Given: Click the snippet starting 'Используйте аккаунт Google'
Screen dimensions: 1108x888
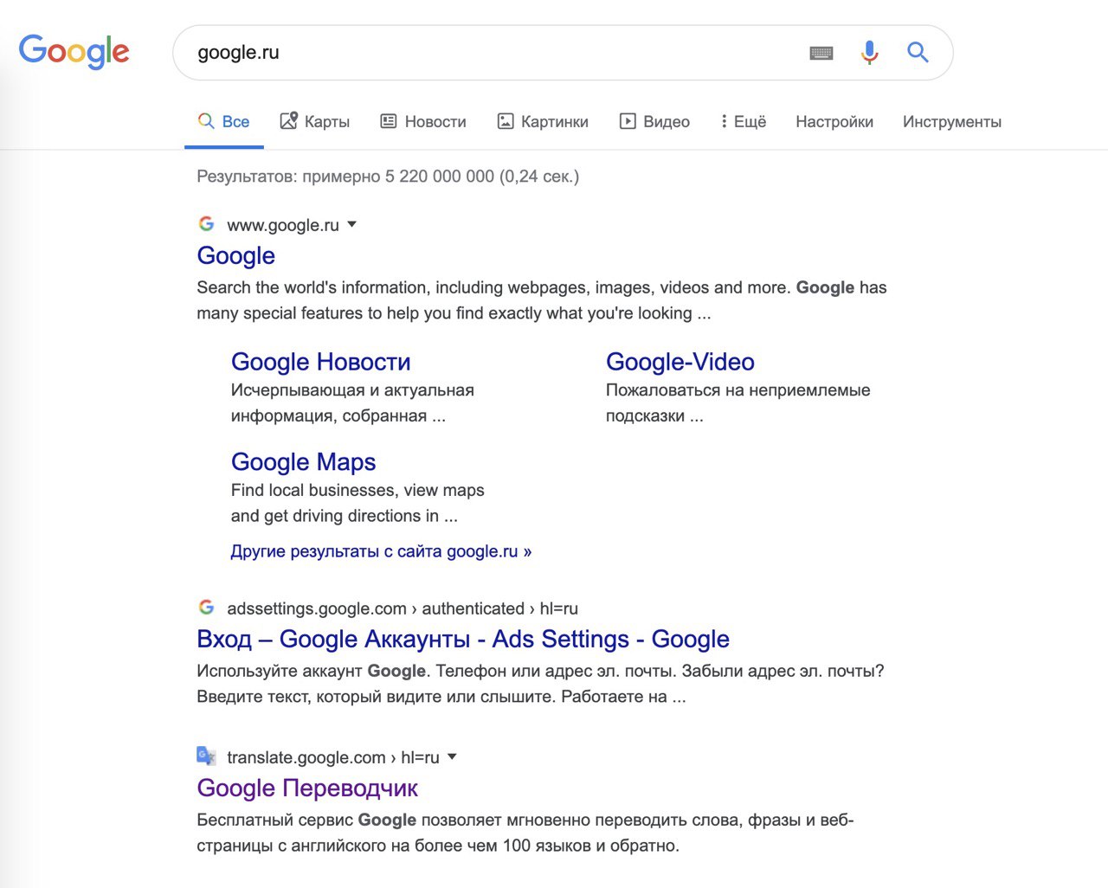Looking at the screenshot, I should click(540, 684).
